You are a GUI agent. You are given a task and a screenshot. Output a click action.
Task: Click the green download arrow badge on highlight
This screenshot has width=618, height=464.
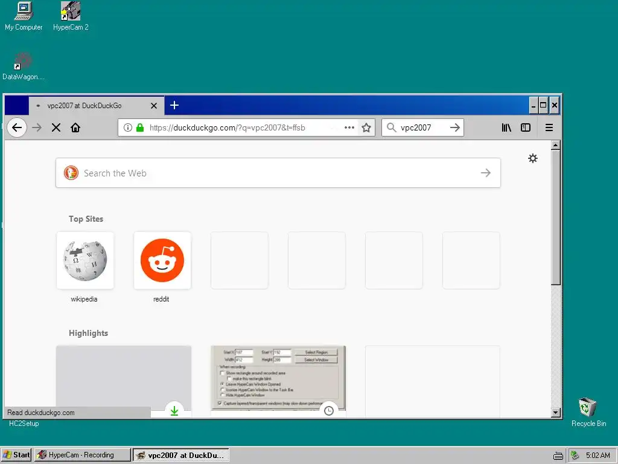pos(174,410)
